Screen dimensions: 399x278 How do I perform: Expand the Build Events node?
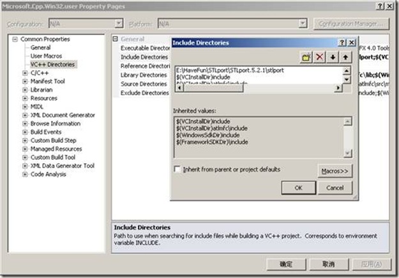pyautogui.click(x=25, y=132)
